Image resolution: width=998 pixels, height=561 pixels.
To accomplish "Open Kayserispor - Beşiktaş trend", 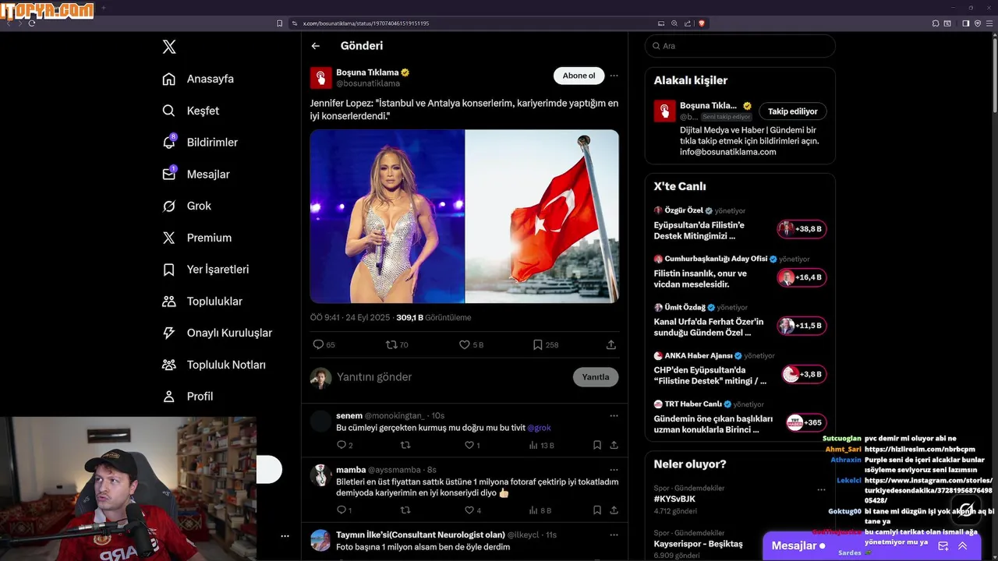I will [698, 544].
